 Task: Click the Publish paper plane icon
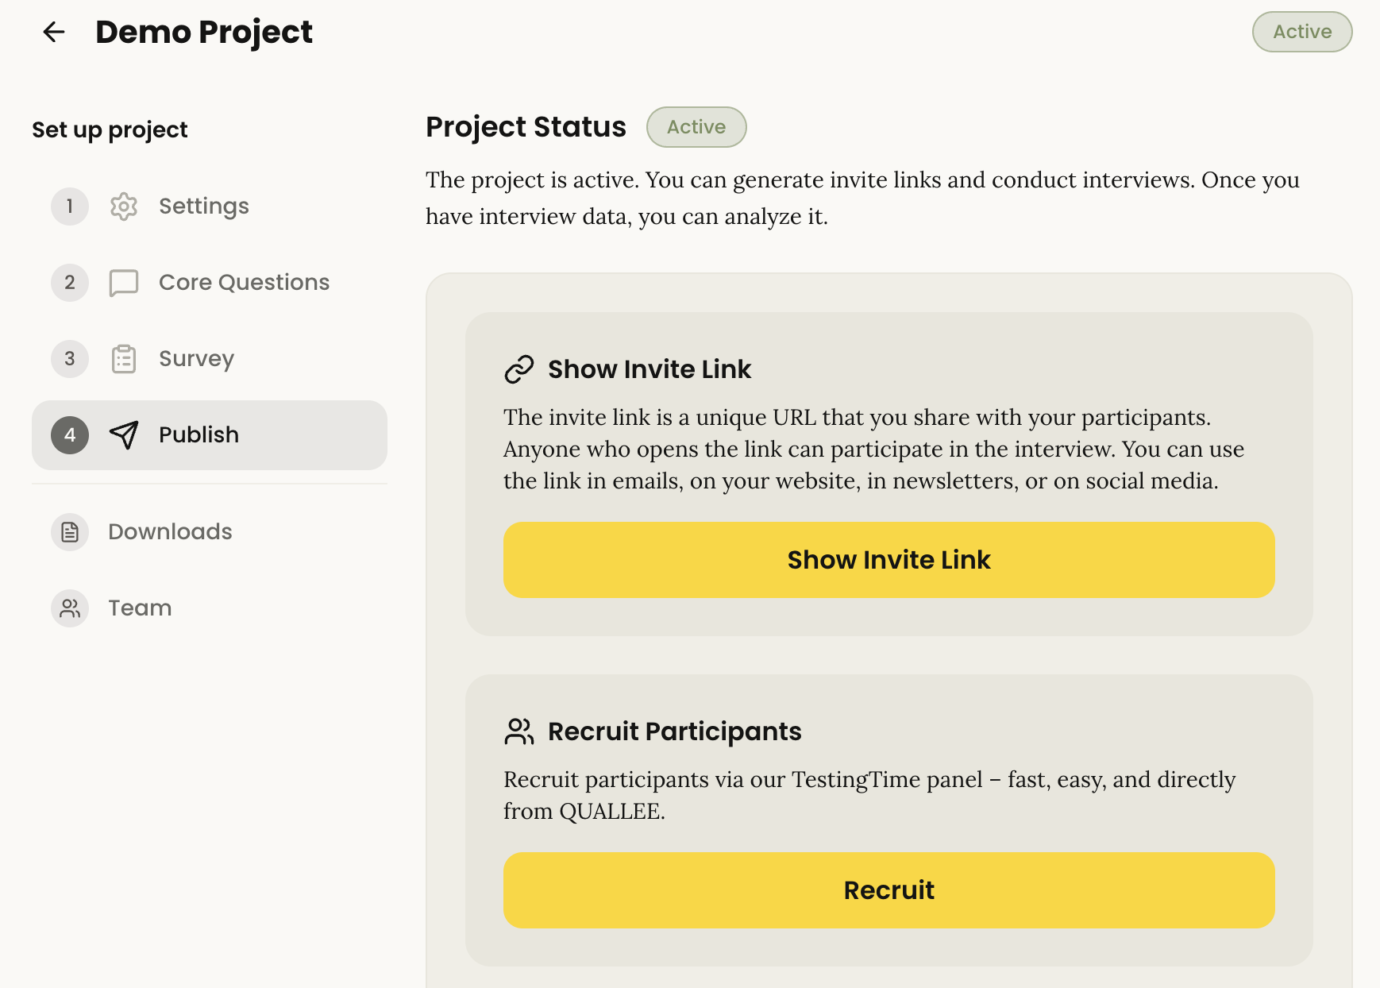pyautogui.click(x=124, y=435)
